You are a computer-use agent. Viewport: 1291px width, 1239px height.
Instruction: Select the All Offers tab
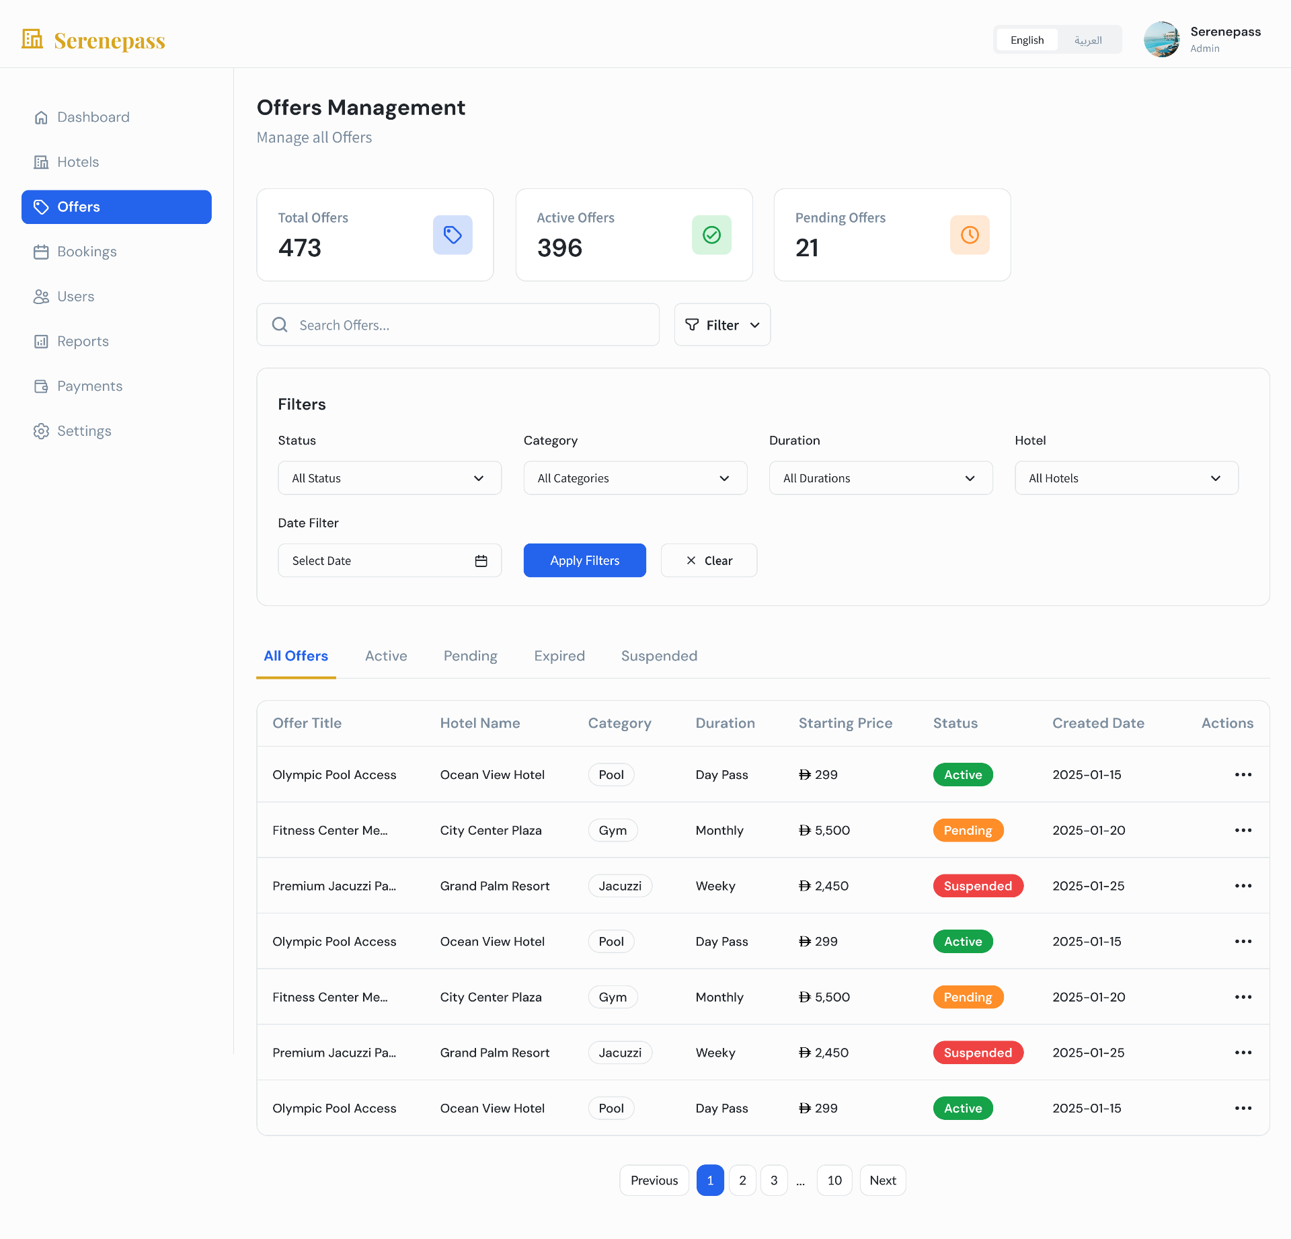pos(296,656)
